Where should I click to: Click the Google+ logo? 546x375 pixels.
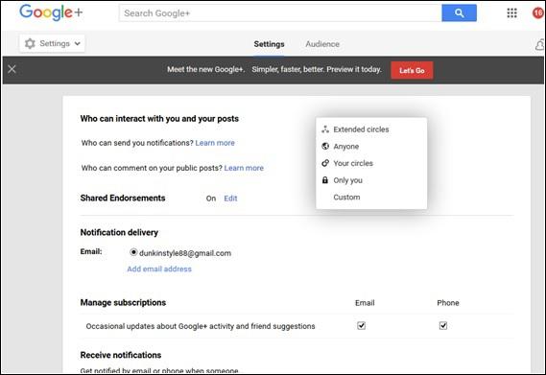[51, 12]
